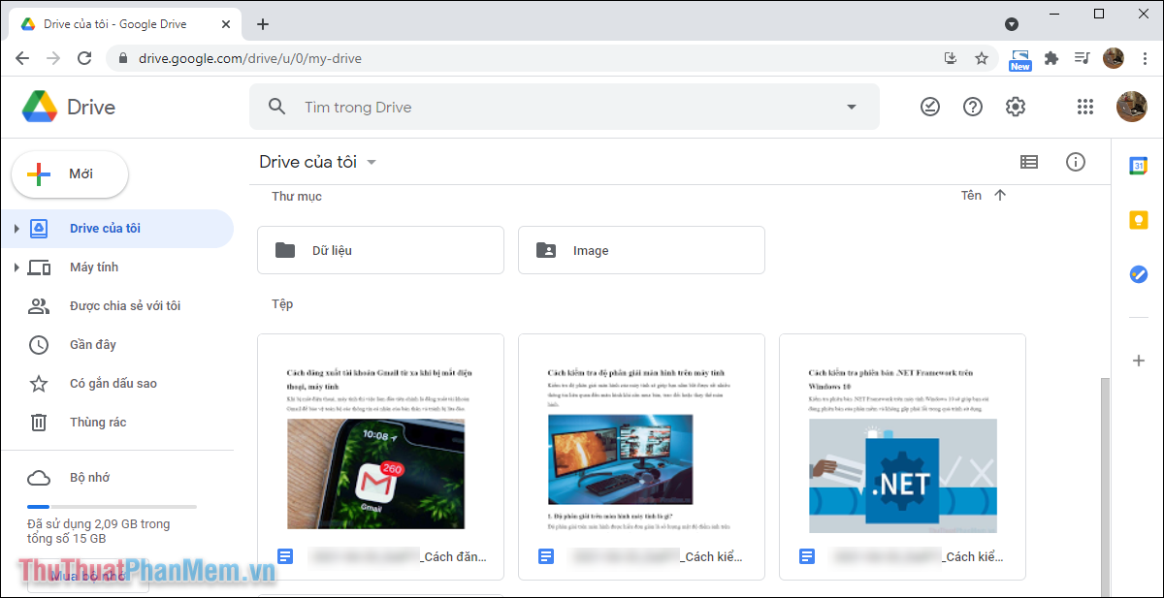The height and width of the screenshot is (598, 1164).
Task: Open Chrome profile avatar
Action: coord(1114,58)
